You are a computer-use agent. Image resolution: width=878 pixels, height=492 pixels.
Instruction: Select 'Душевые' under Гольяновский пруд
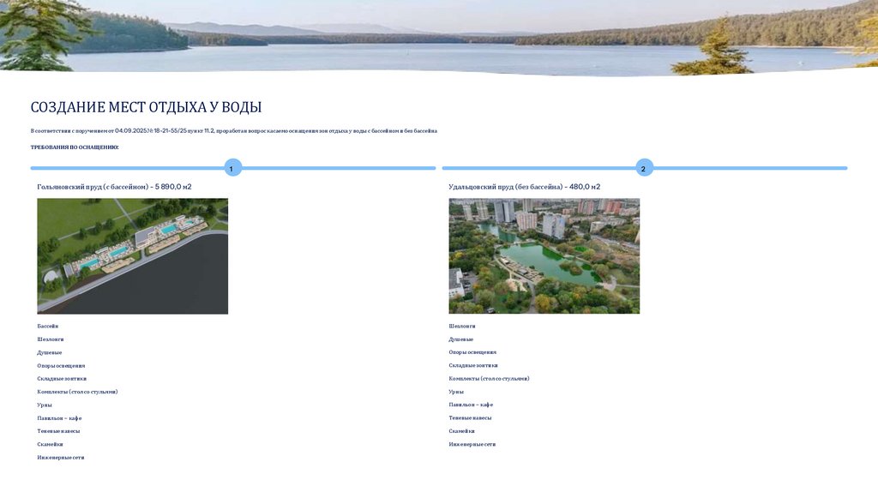click(x=49, y=352)
